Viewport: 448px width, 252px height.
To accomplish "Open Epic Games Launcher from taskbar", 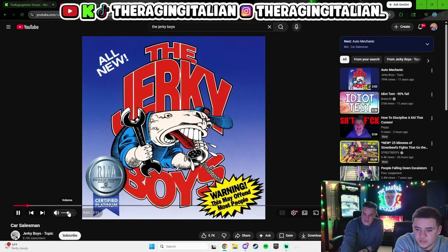I will pyautogui.click(x=276, y=246).
